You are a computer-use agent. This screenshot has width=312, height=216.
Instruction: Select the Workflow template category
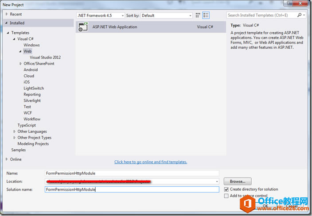coord(32,119)
